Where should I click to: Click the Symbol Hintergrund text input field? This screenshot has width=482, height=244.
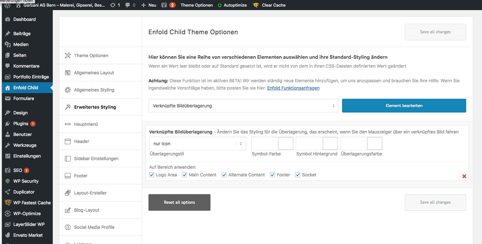pos(310,143)
